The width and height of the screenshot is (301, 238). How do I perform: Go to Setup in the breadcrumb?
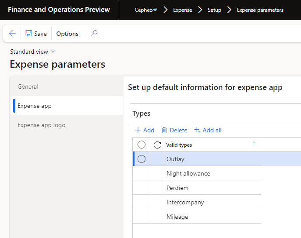click(x=214, y=10)
